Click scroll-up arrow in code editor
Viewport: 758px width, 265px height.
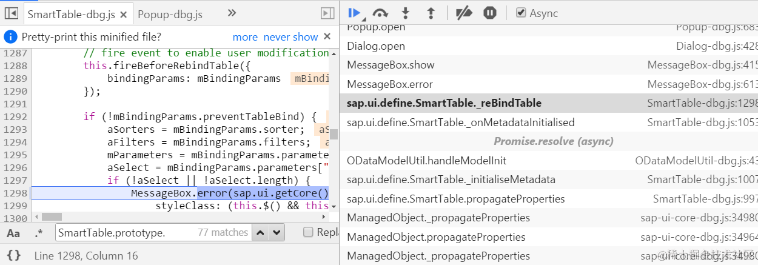tap(333, 53)
